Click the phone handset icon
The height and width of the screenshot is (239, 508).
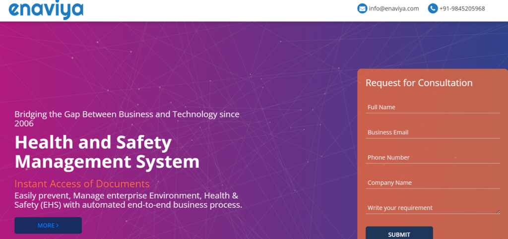[x=433, y=9]
